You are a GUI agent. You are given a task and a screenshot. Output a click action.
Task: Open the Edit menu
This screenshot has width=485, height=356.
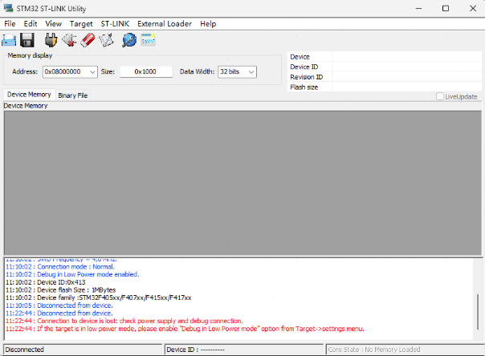(31, 24)
